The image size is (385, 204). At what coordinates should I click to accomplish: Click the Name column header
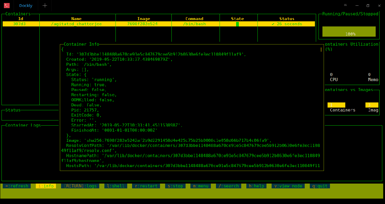76,19
